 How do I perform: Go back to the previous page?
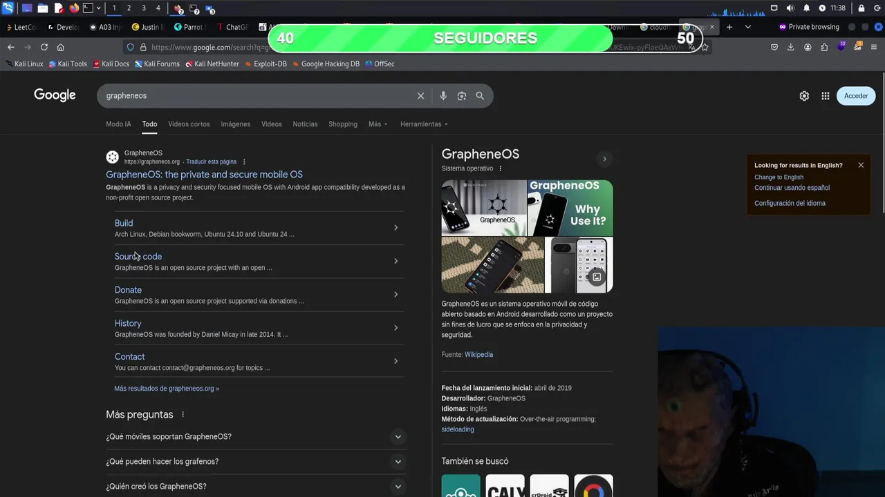(11, 47)
